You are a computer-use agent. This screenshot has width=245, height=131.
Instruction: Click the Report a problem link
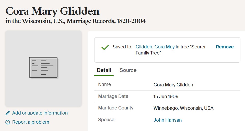pyautogui.click(x=31, y=122)
